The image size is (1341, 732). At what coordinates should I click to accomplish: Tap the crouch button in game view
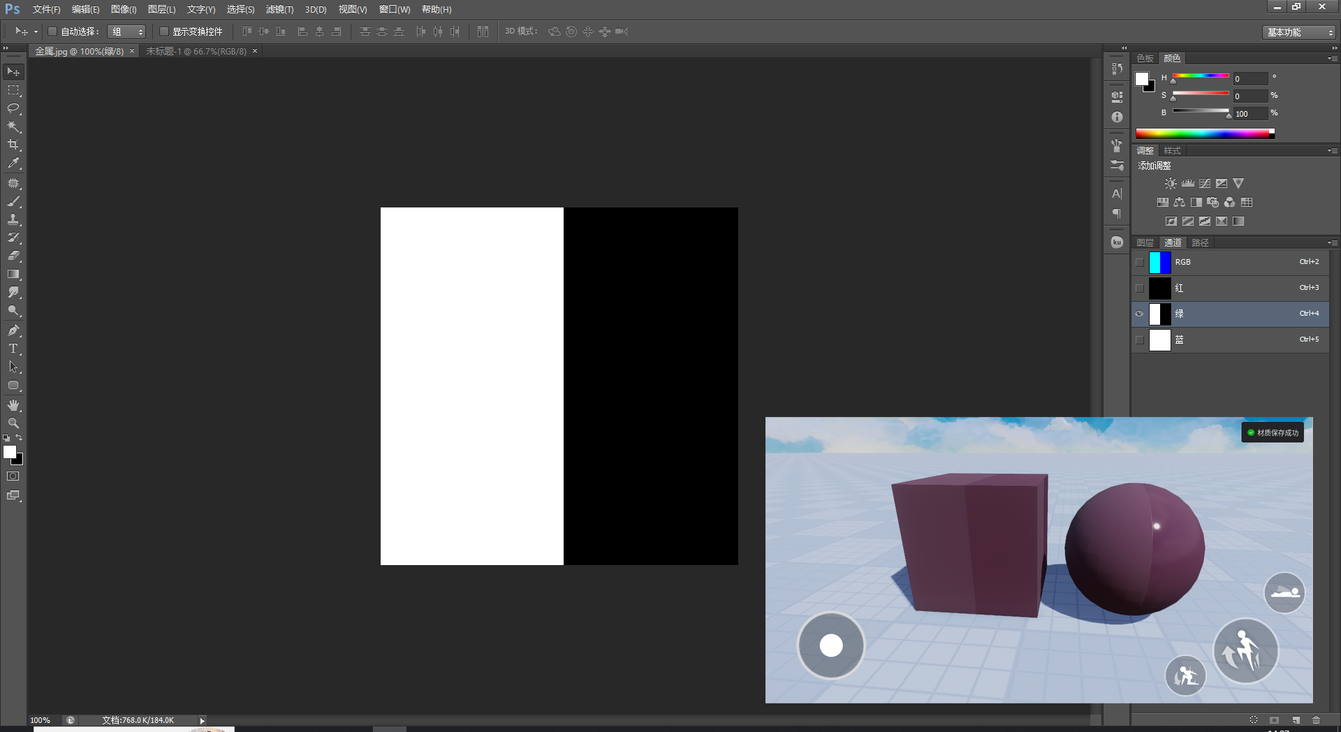[x=1185, y=675]
